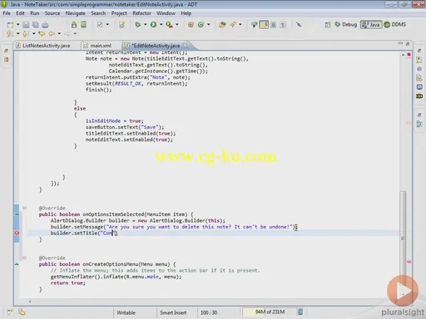Click the Print icon in the toolbar
426x319 pixels.
click(45, 25)
